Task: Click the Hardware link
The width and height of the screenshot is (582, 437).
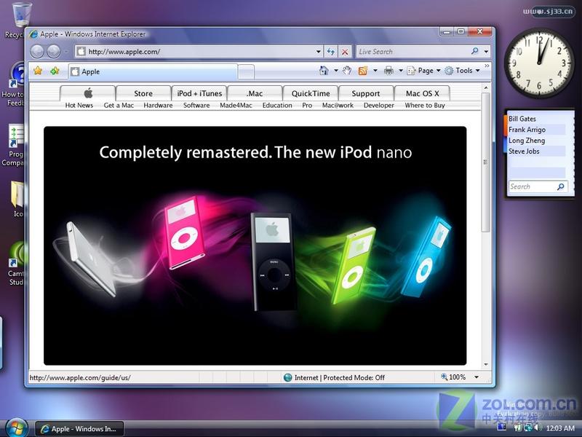Action: pyautogui.click(x=158, y=105)
